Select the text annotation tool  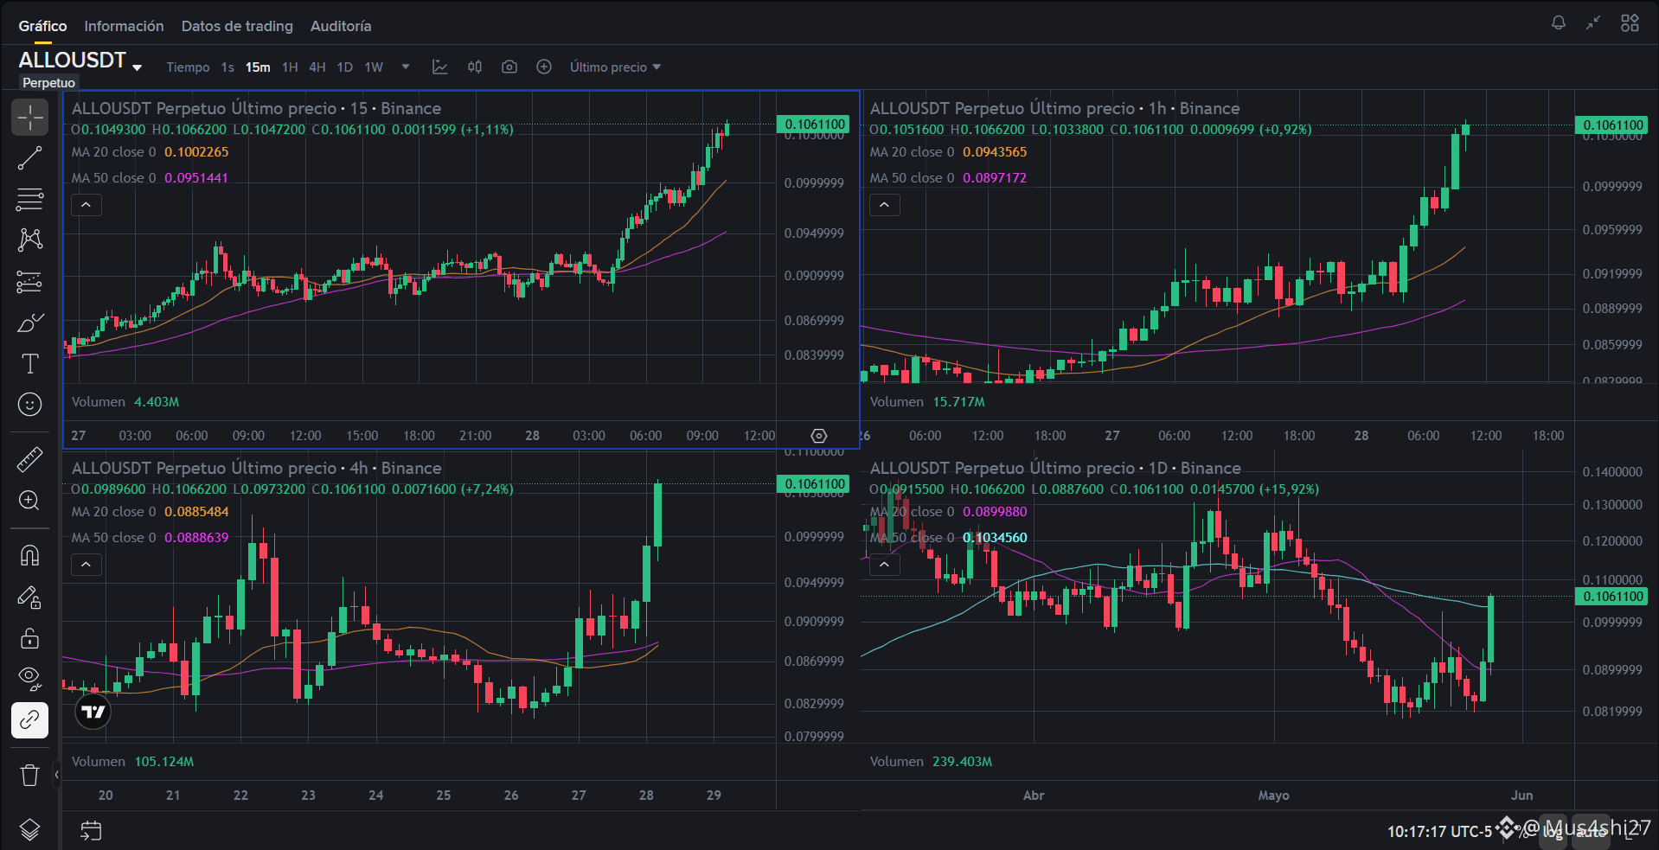click(29, 364)
